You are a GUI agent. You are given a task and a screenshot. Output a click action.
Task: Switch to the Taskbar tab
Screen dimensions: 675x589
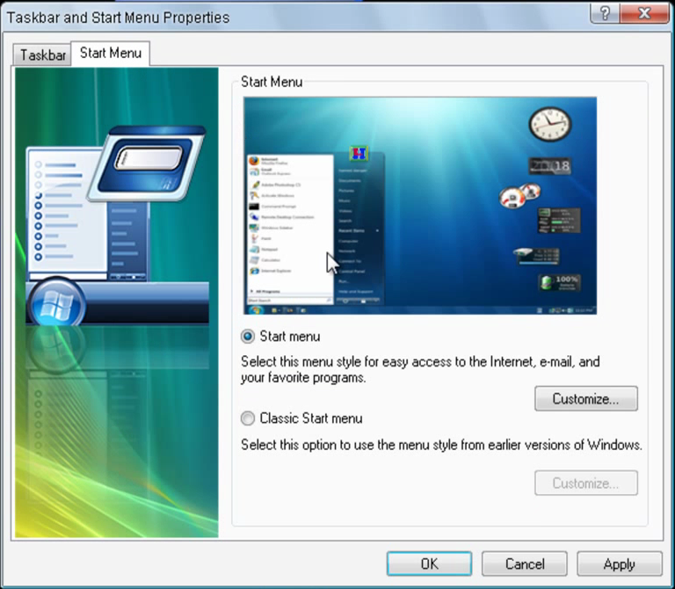pos(42,55)
